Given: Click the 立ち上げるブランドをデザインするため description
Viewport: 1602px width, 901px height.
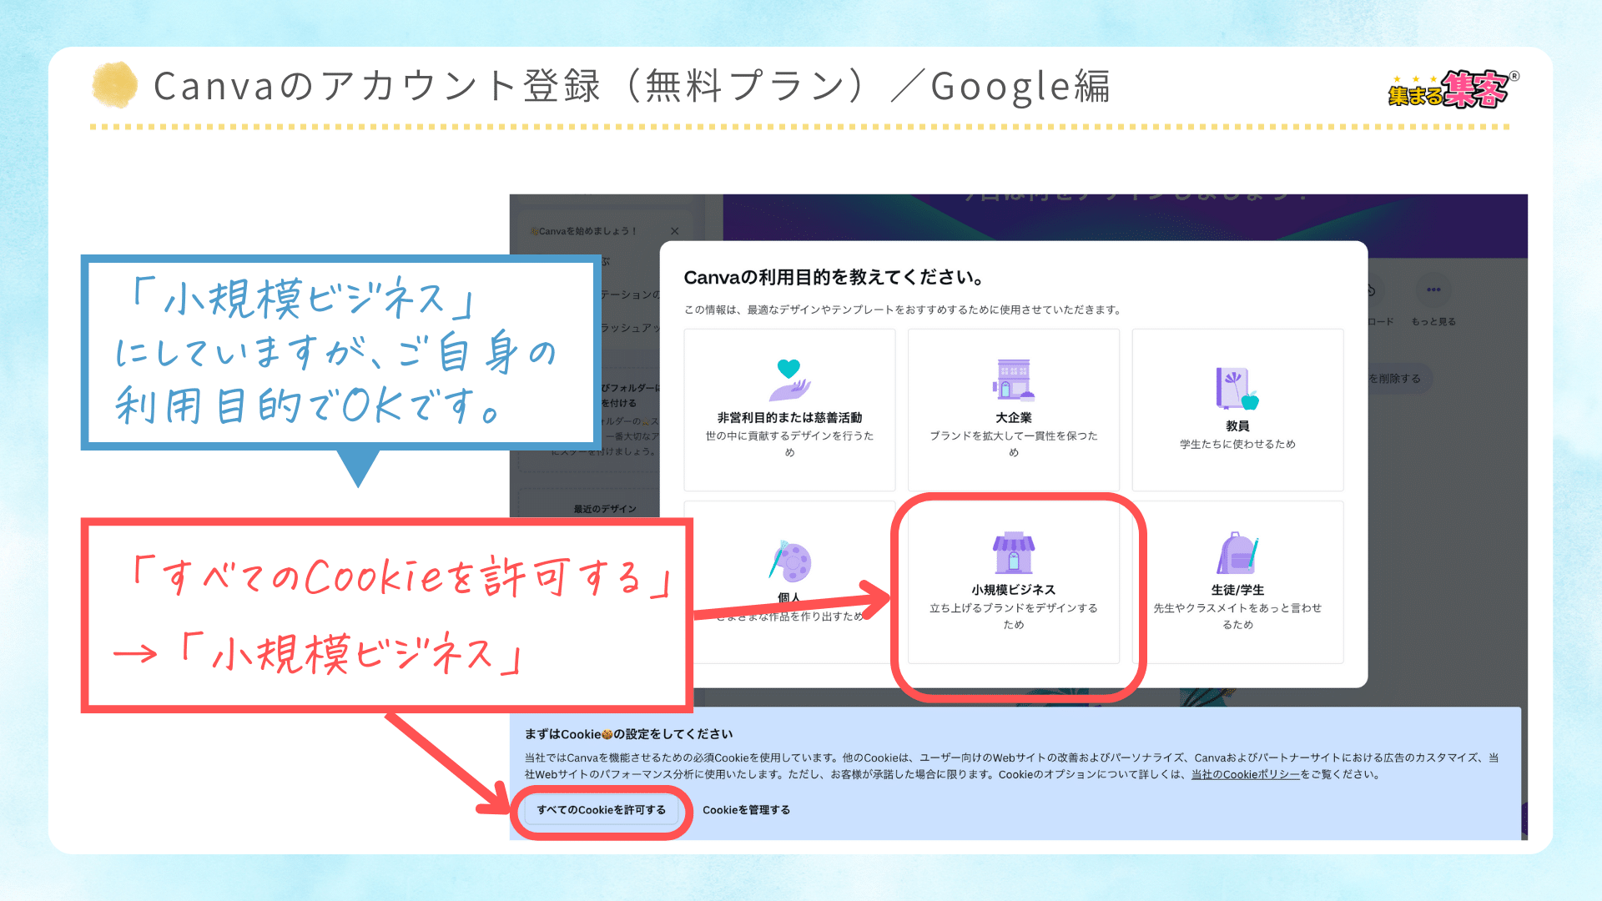Looking at the screenshot, I should point(1013,616).
